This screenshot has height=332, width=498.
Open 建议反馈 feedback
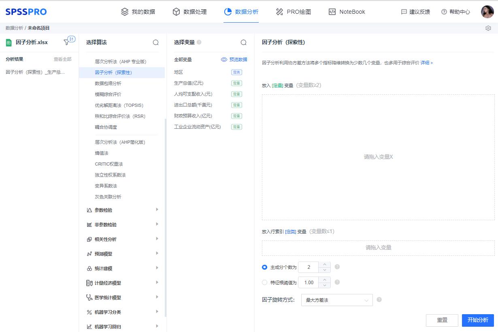(415, 12)
